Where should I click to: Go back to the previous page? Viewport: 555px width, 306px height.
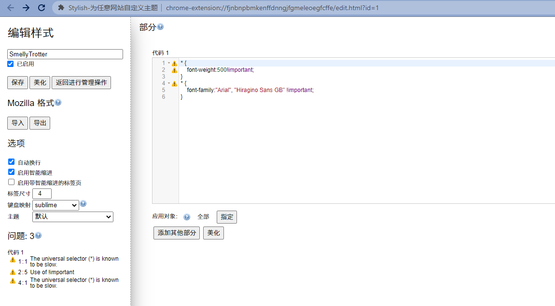pyautogui.click(x=11, y=8)
